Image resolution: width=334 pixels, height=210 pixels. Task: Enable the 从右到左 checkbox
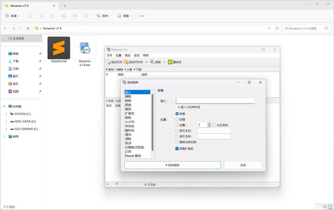tap(214, 125)
